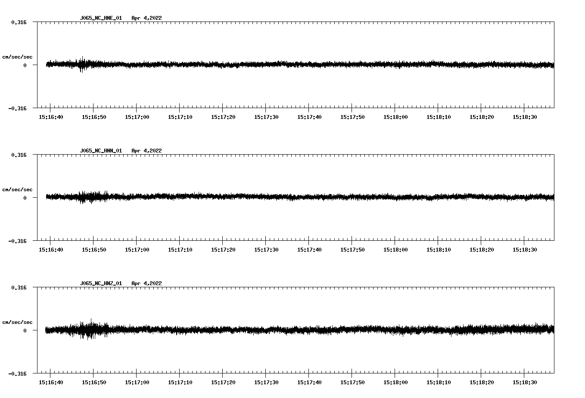585x398 pixels.
Task: Click the cm/sec/sec unit label on HNE plot
Action: (x=18, y=57)
